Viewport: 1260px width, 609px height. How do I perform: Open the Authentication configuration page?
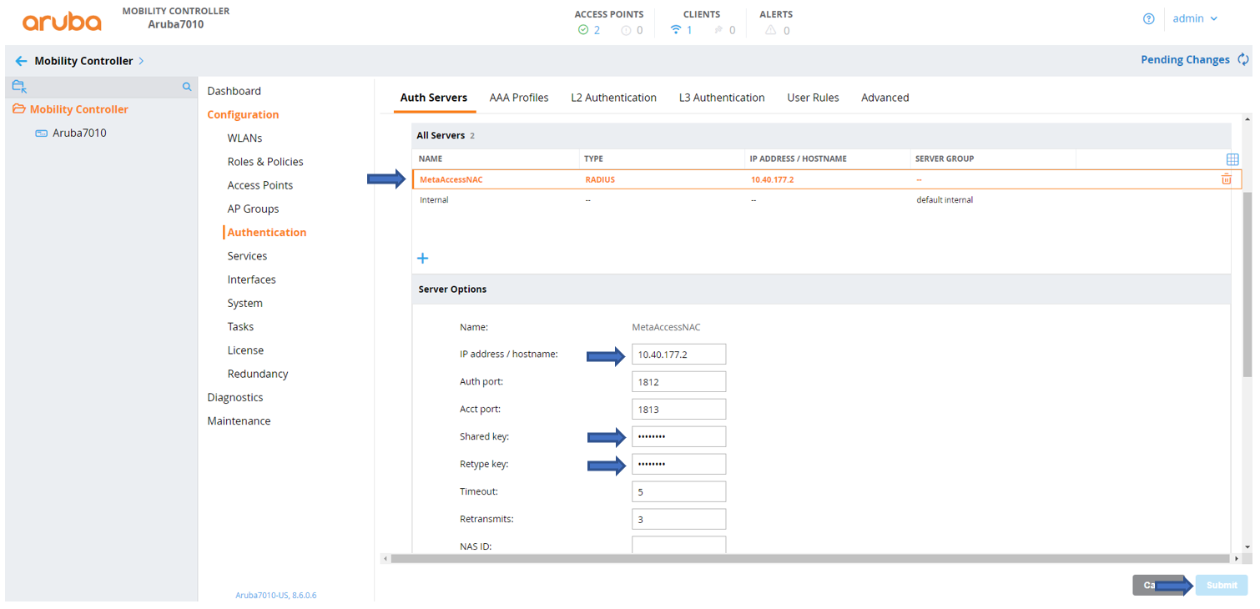[267, 232]
